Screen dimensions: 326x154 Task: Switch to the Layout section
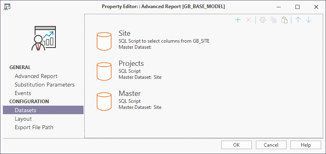point(23,119)
